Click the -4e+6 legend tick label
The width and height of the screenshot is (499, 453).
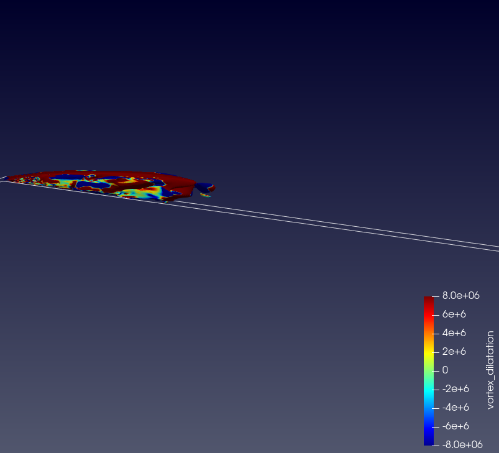click(456, 407)
